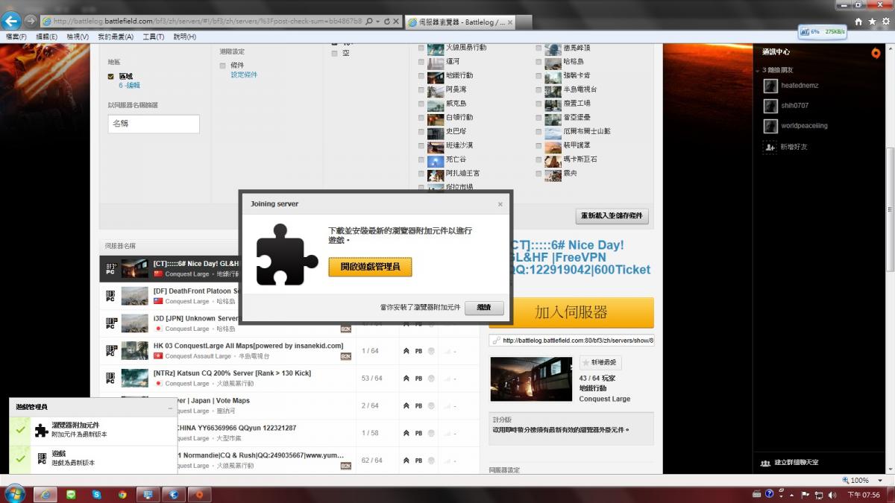Click the 名稱 server name filter field
The height and width of the screenshot is (503, 895).
(x=154, y=124)
